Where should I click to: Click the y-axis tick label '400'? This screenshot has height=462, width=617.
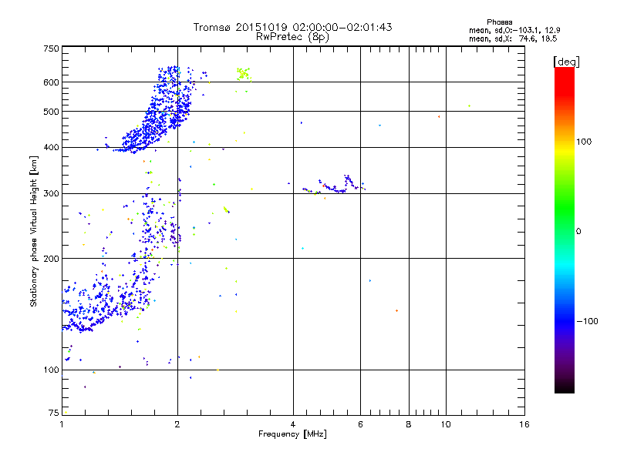click(x=51, y=147)
